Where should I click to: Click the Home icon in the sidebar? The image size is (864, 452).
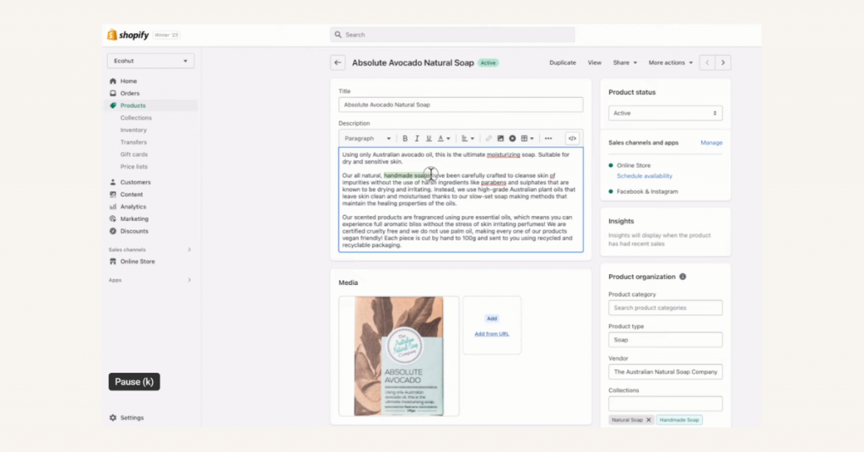point(113,81)
